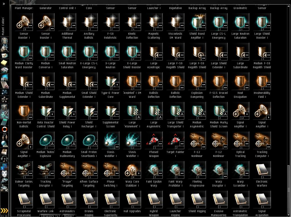Select the Large Neutron Saturation item

(x=240, y=22)
